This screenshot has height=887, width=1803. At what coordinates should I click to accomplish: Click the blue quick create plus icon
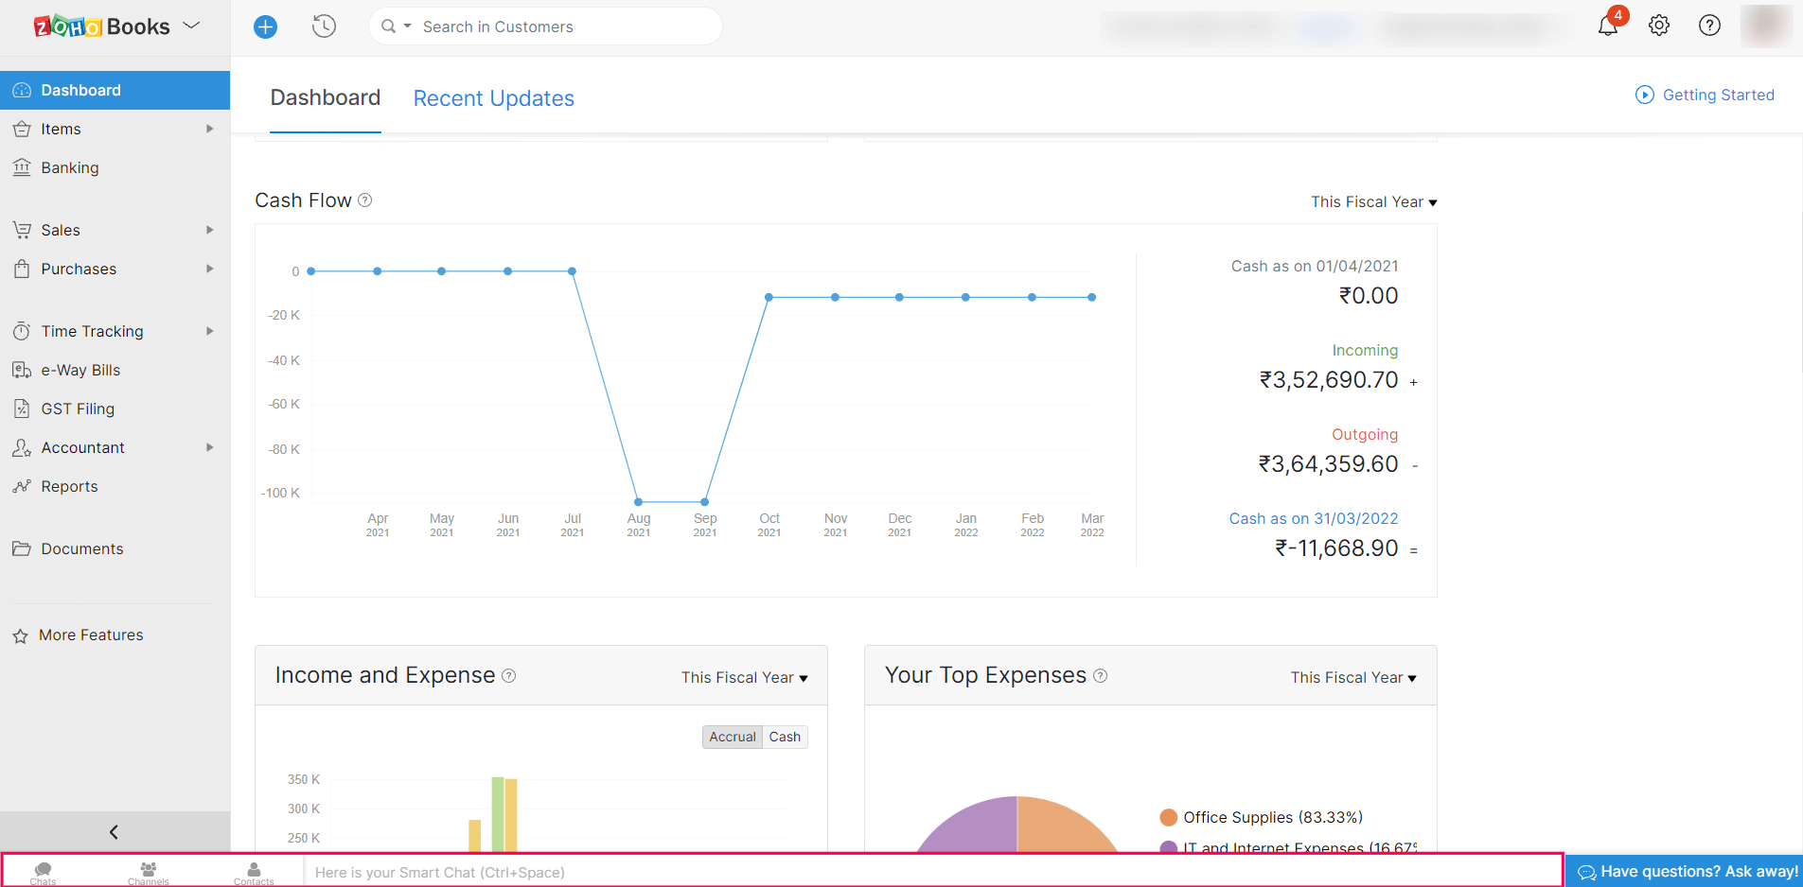click(x=265, y=26)
